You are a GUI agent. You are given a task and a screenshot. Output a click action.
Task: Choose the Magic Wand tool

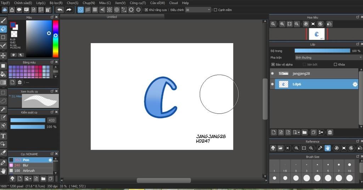[x=3, y=109]
